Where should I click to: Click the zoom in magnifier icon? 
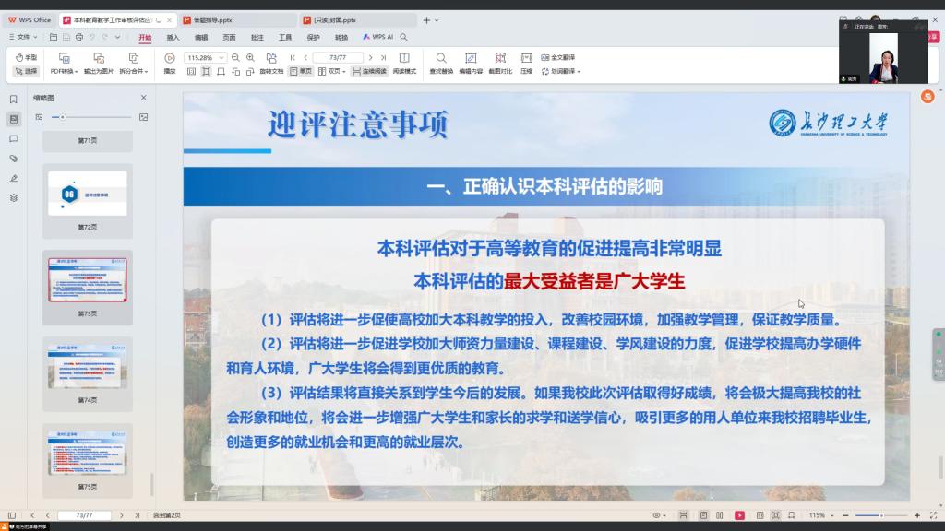[250, 57]
